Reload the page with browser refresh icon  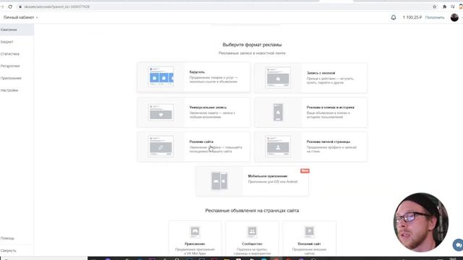[10, 6]
